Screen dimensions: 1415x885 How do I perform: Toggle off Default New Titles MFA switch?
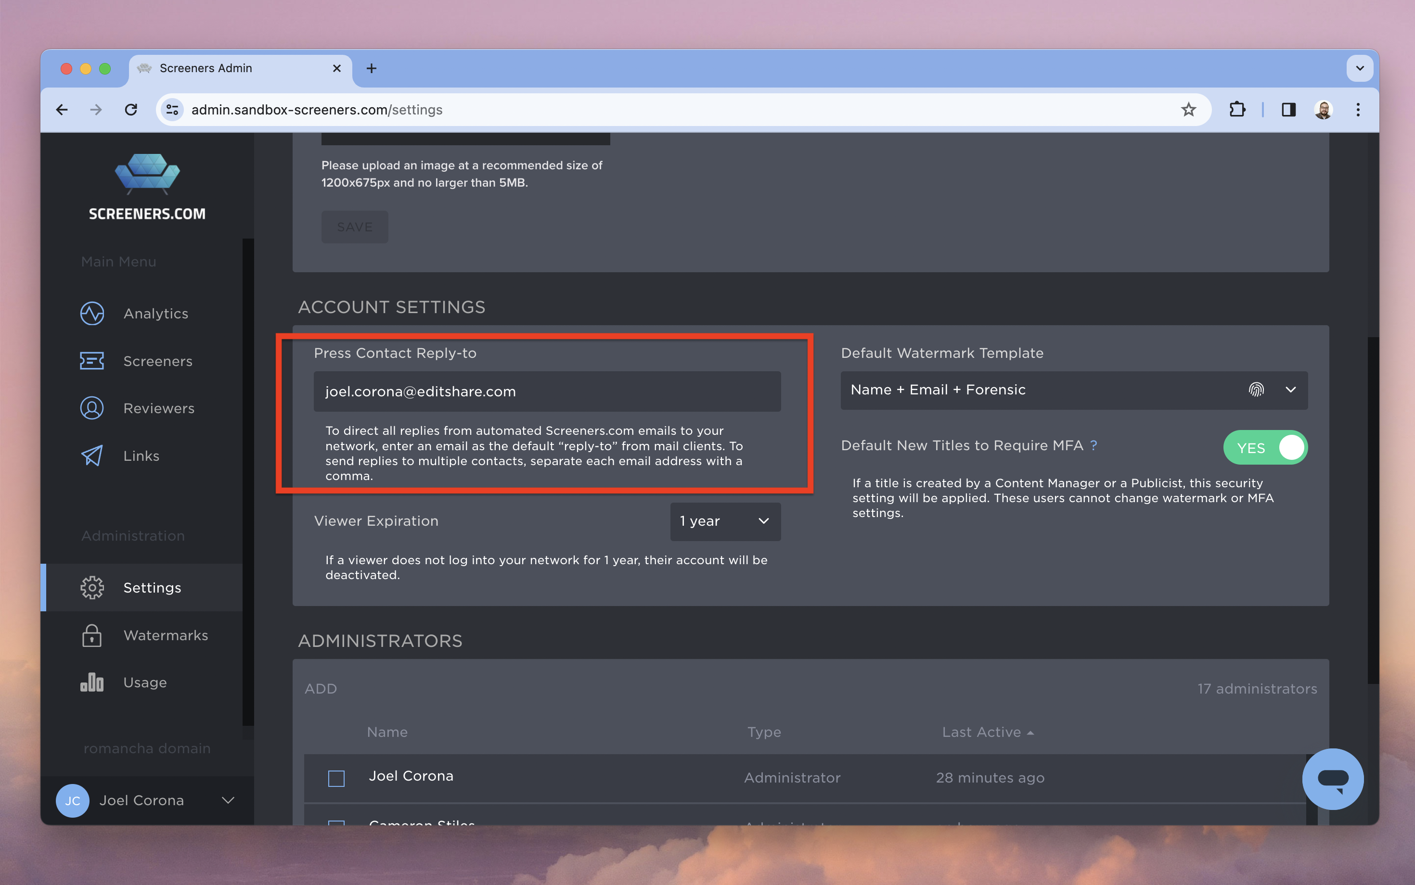1265,448
